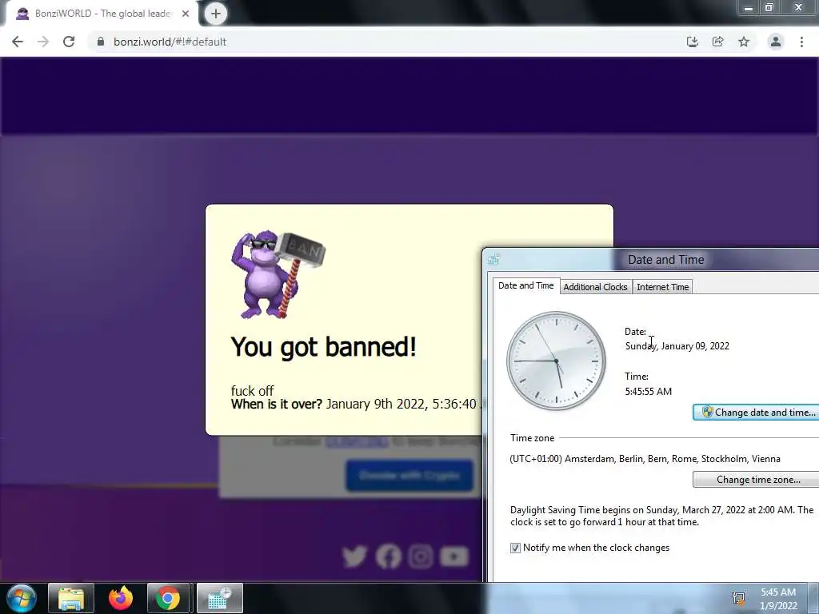This screenshot has width=819, height=614.
Task: Open the Chrome profile avatar
Action: pos(776,42)
